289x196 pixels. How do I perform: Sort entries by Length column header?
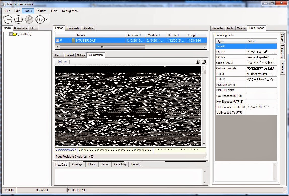(x=196, y=35)
